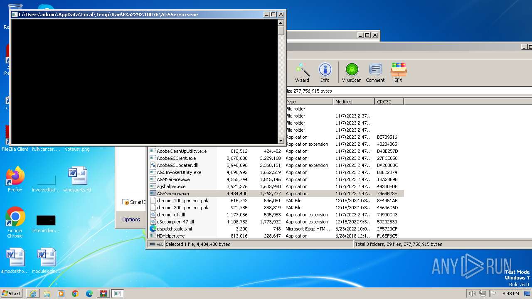
Task: Click the Wizard toolbar icon
Action: click(x=302, y=73)
